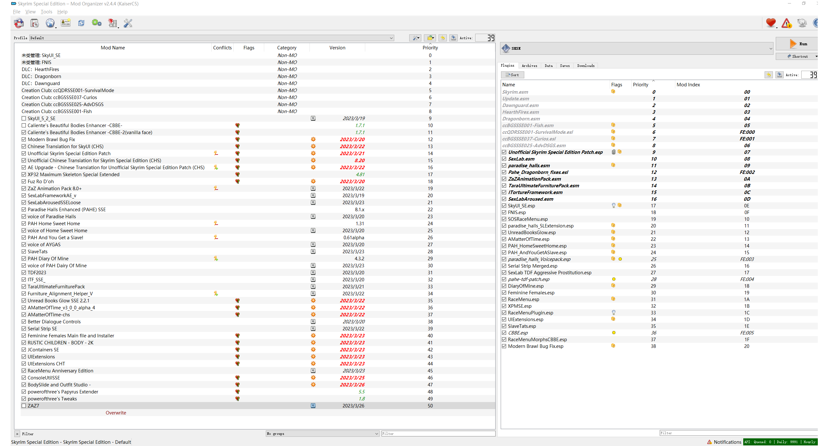This screenshot has height=446, width=821.
Task: Click the Sort button in the plugins panel
Action: [x=512, y=75]
